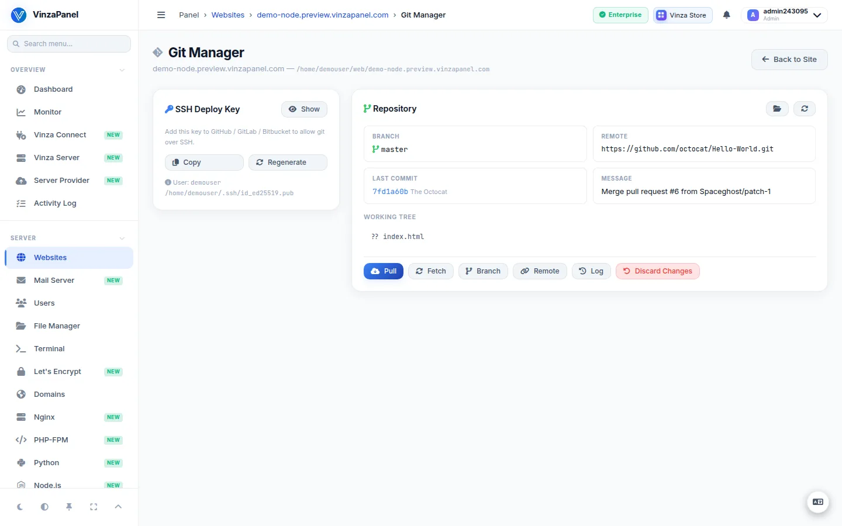842x526 pixels.
Task: Open the Vinza Store
Action: [x=682, y=15]
